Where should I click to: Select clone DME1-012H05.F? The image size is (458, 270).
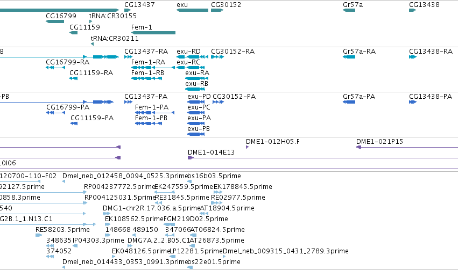(273, 142)
